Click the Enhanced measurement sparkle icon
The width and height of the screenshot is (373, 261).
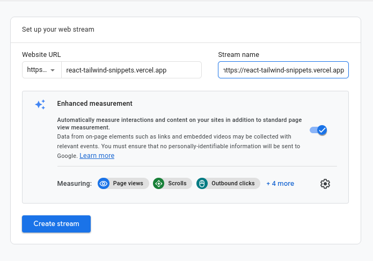(x=40, y=105)
